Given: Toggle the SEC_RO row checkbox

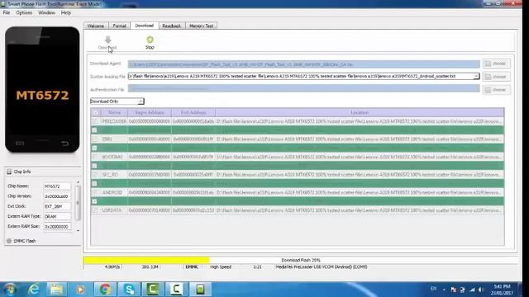Looking at the screenshot, I should 95,175.
